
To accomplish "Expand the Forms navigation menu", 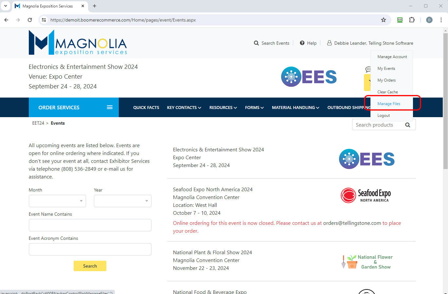I will tap(254, 107).
